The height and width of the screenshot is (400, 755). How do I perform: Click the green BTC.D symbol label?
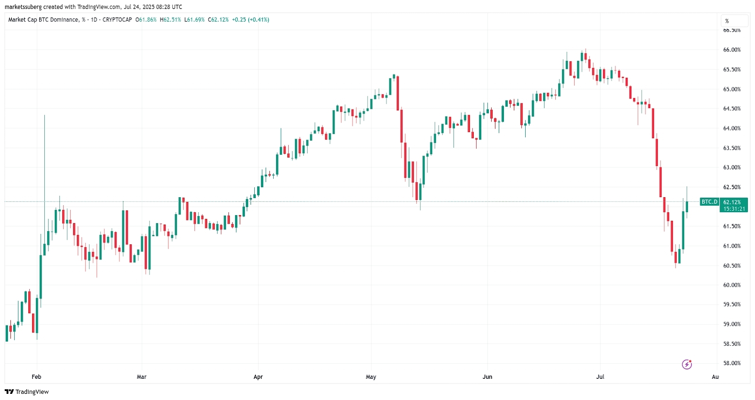[x=709, y=202]
